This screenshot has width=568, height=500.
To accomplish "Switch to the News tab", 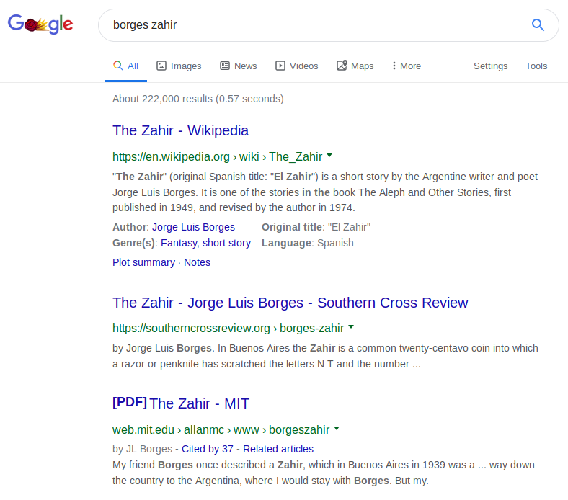I will [x=239, y=66].
